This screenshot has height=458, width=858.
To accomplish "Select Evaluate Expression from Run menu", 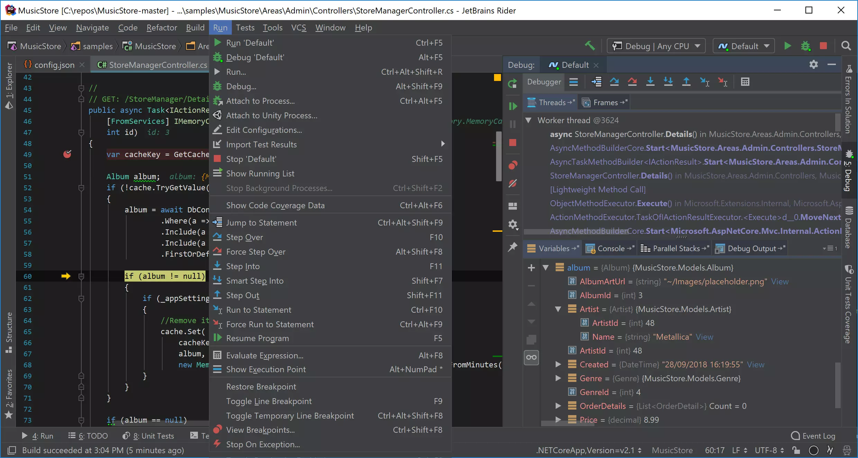I will coord(265,355).
